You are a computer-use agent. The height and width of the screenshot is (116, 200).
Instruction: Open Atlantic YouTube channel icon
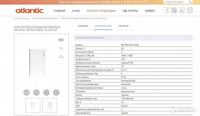click(182, 10)
